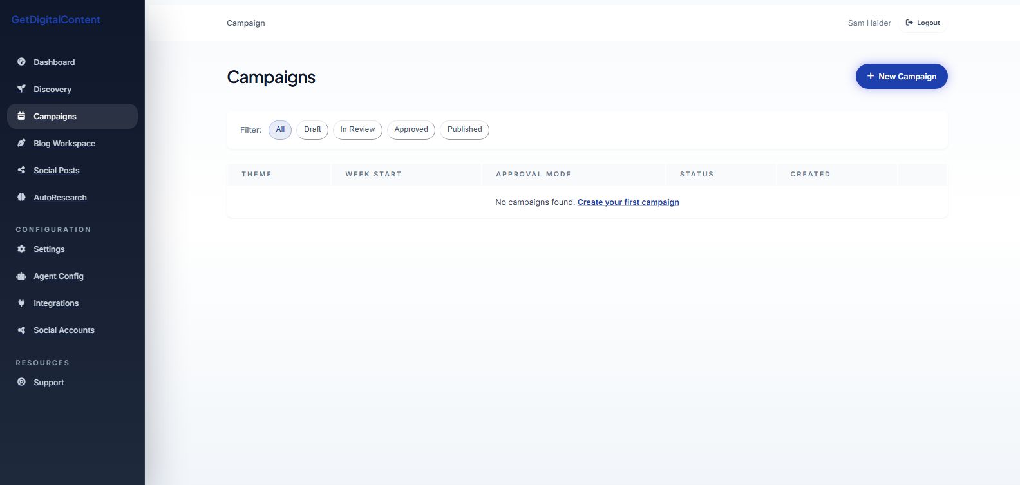Image resolution: width=1020 pixels, height=485 pixels.
Task: Click the Dashboard gauge icon
Action: 21,62
